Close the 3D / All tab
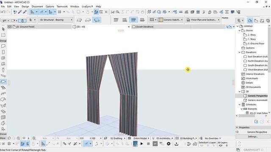The image size is (271, 152). pos(129,27)
